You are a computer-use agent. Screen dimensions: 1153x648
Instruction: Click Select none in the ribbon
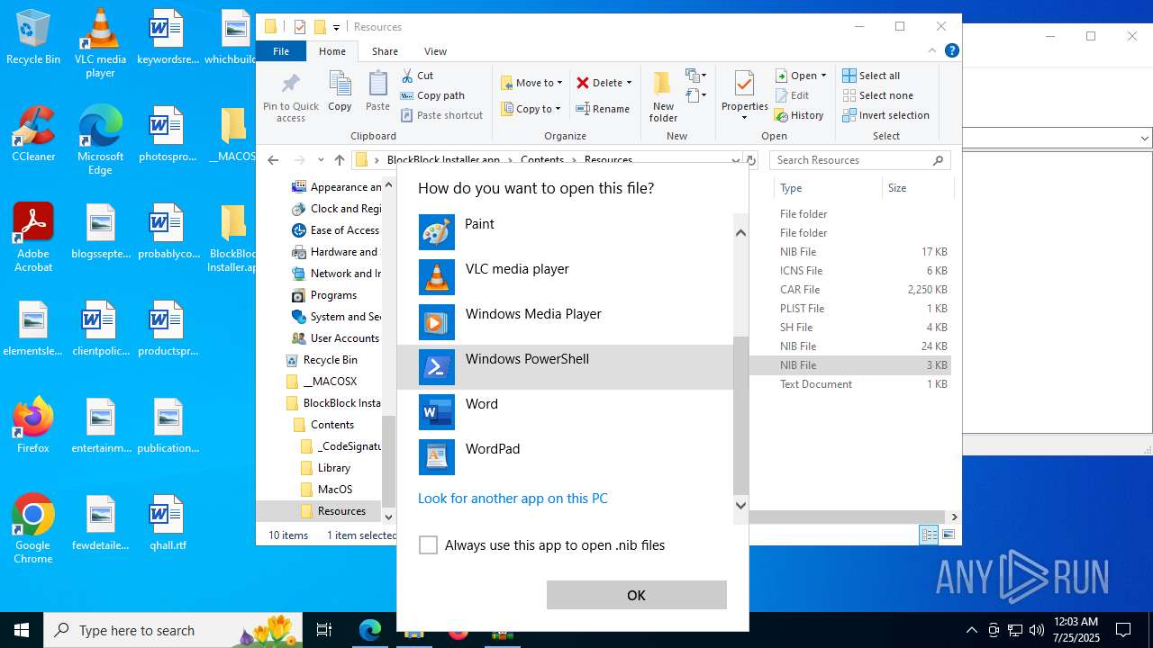pos(877,95)
